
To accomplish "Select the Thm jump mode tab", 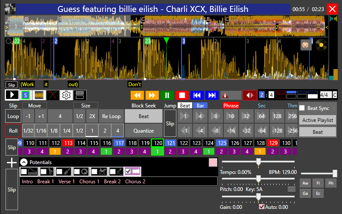I will pos(292,106).
